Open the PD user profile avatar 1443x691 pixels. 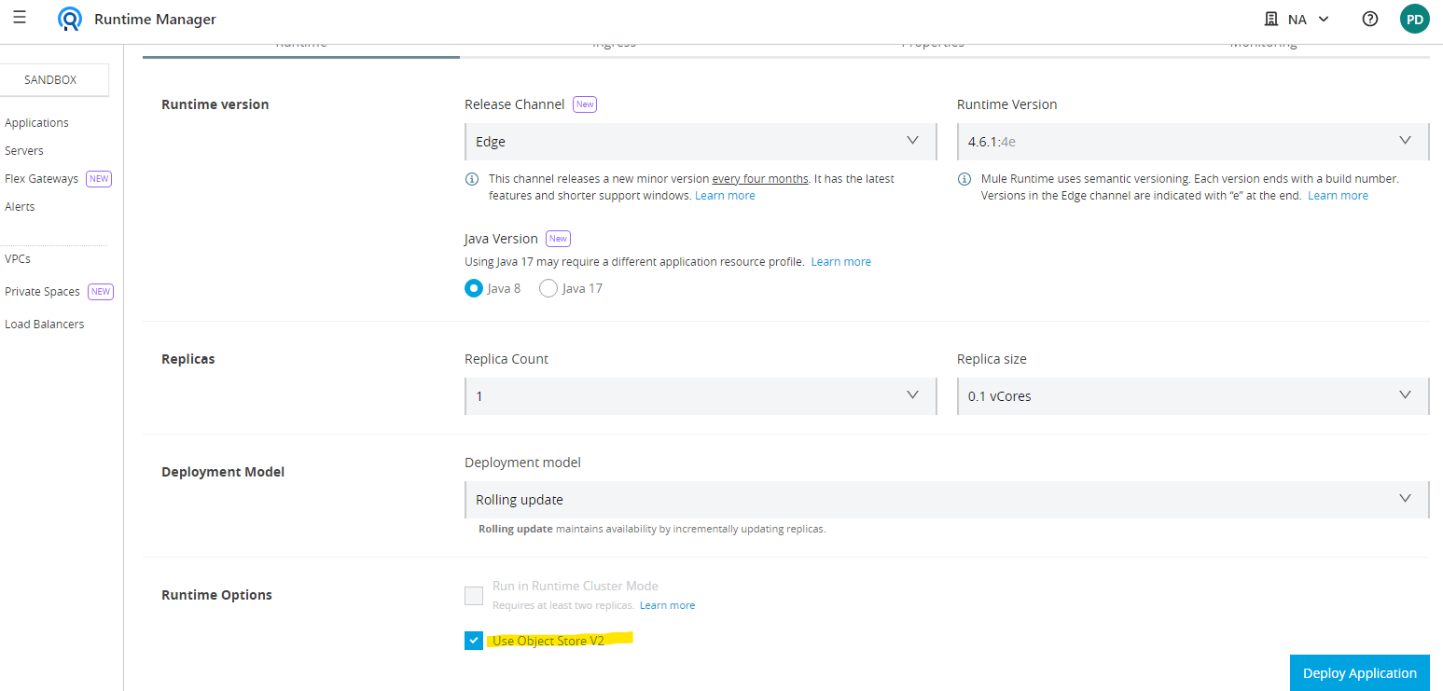click(x=1414, y=19)
